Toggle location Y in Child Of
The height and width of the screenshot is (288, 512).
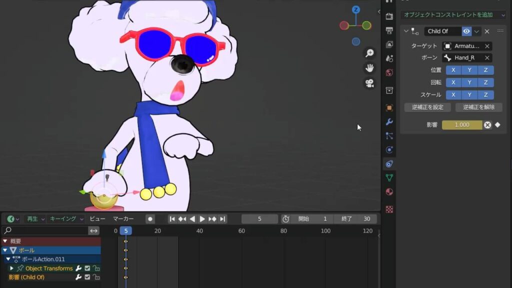point(469,70)
